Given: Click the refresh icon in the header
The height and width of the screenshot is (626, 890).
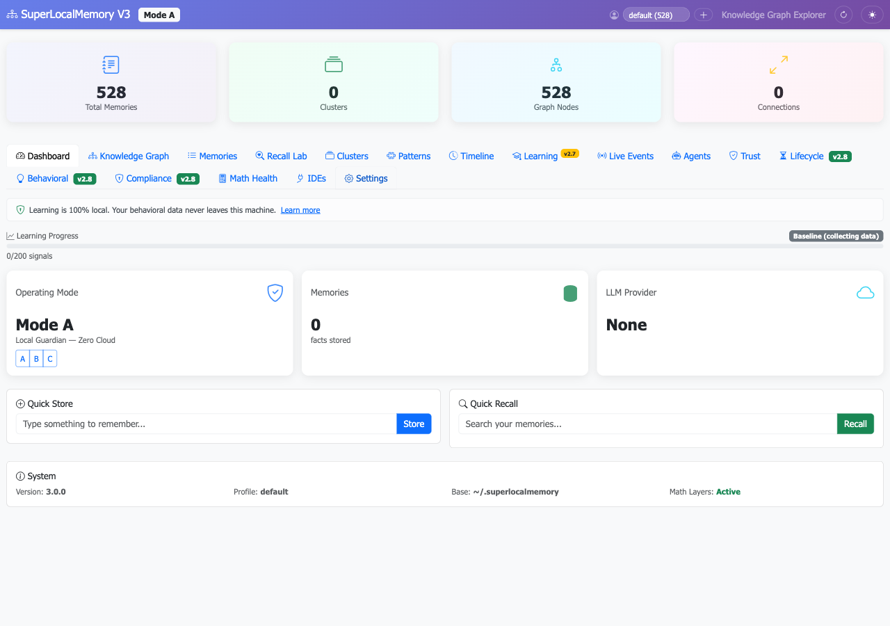Looking at the screenshot, I should [x=843, y=14].
